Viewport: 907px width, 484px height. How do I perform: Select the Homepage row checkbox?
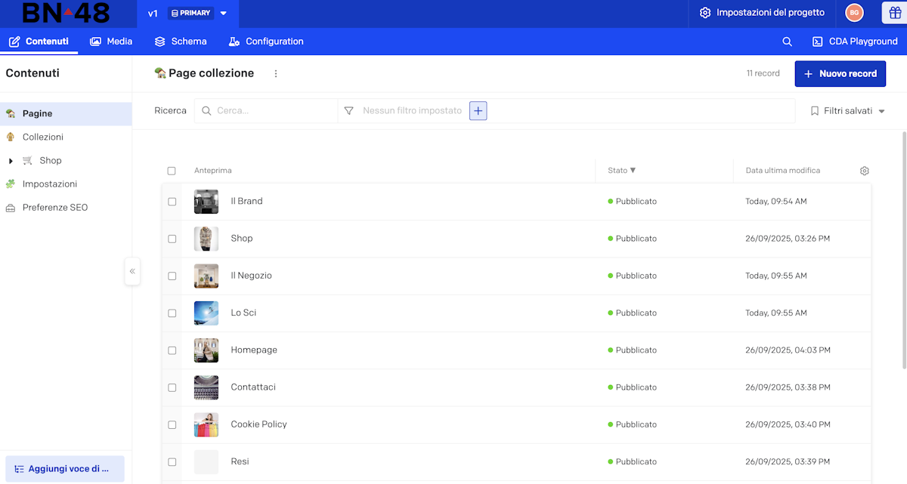pyautogui.click(x=172, y=350)
